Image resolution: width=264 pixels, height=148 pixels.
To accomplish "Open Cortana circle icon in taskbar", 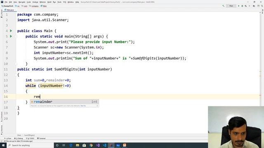I will pyautogui.click(x=57, y=145).
